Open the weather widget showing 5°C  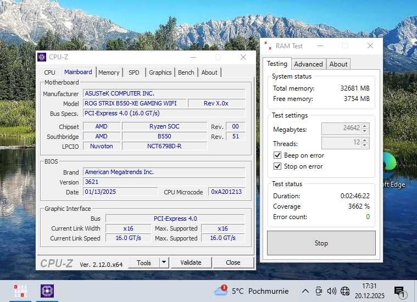click(x=251, y=291)
